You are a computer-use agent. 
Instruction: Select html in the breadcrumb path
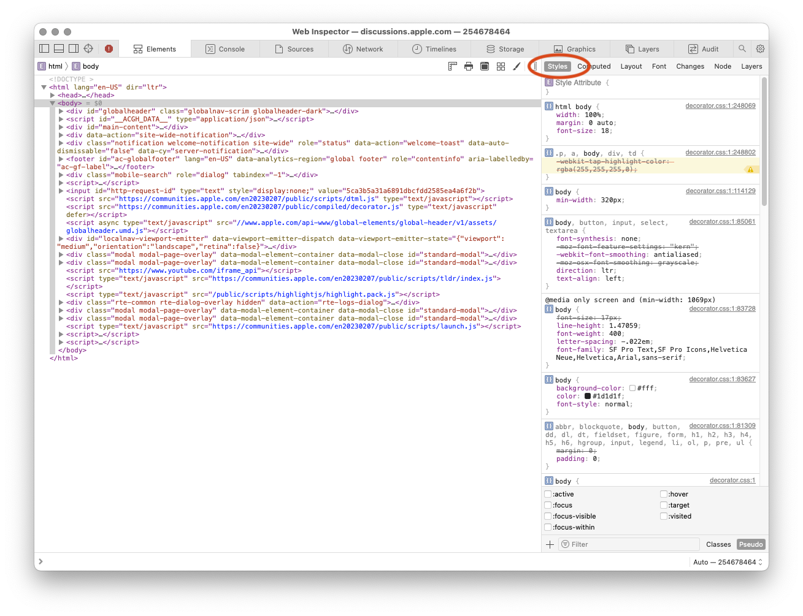pos(50,66)
